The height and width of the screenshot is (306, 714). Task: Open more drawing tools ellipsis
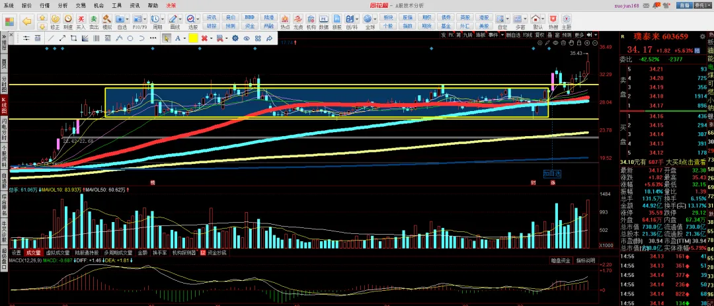click(x=153, y=38)
